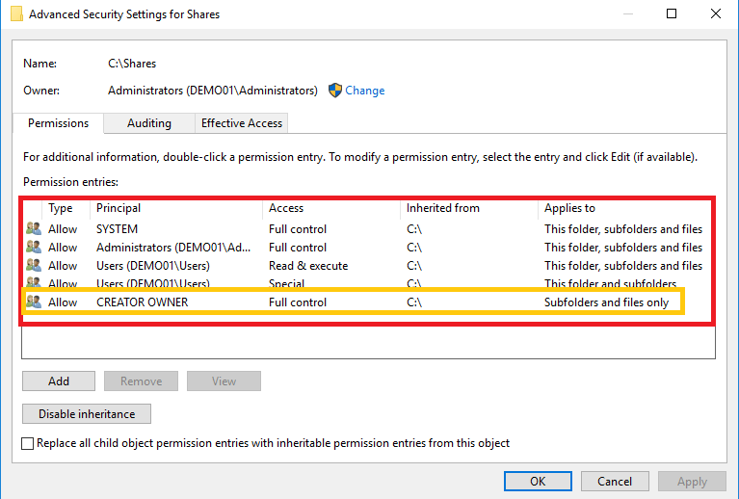Click the Administrators (DEMO01\Administrators) owner value
Viewport: 739px width, 499px height.
213,91
